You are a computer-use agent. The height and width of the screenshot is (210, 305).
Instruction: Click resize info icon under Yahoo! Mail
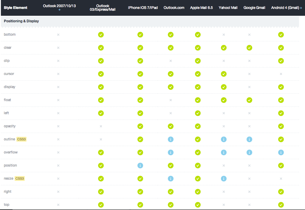[x=224, y=178]
